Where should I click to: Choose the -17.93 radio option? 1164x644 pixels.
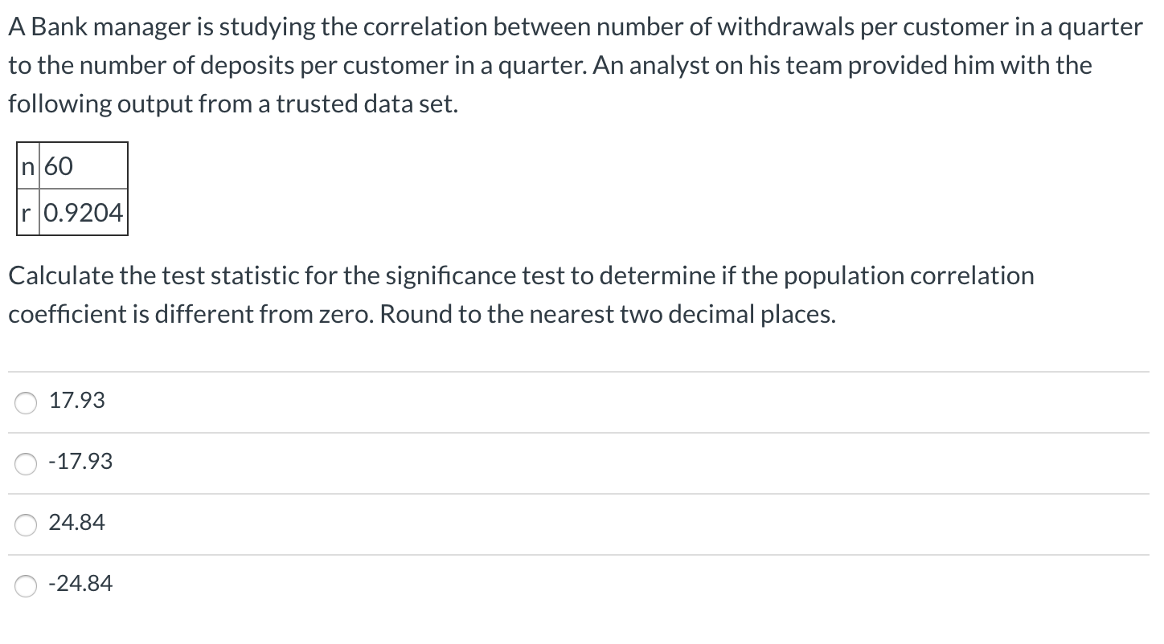pyautogui.click(x=26, y=464)
